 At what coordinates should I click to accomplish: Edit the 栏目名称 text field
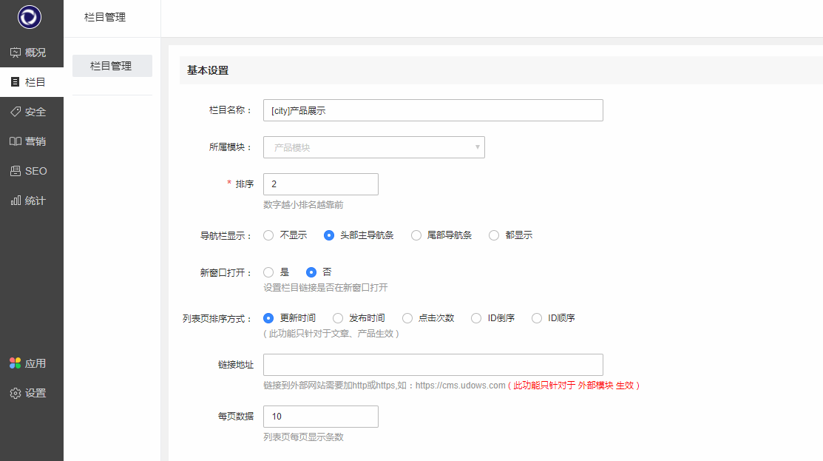pos(433,110)
